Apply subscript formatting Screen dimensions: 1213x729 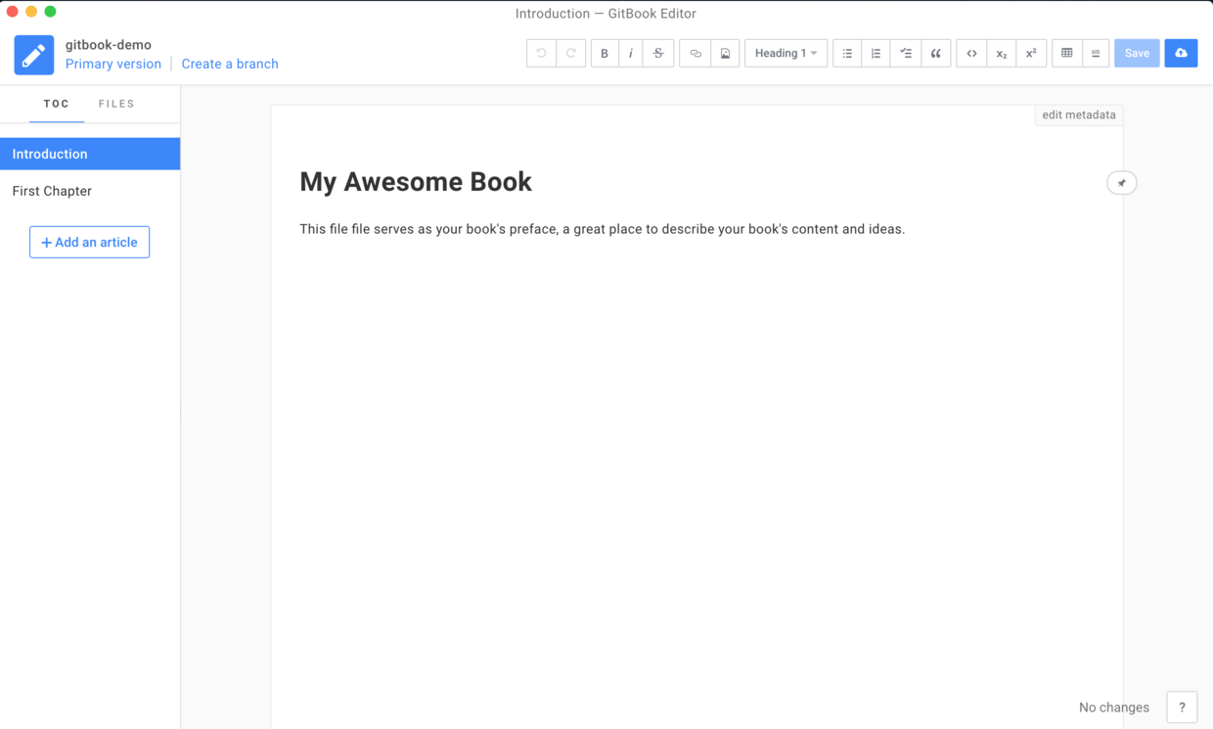1001,53
